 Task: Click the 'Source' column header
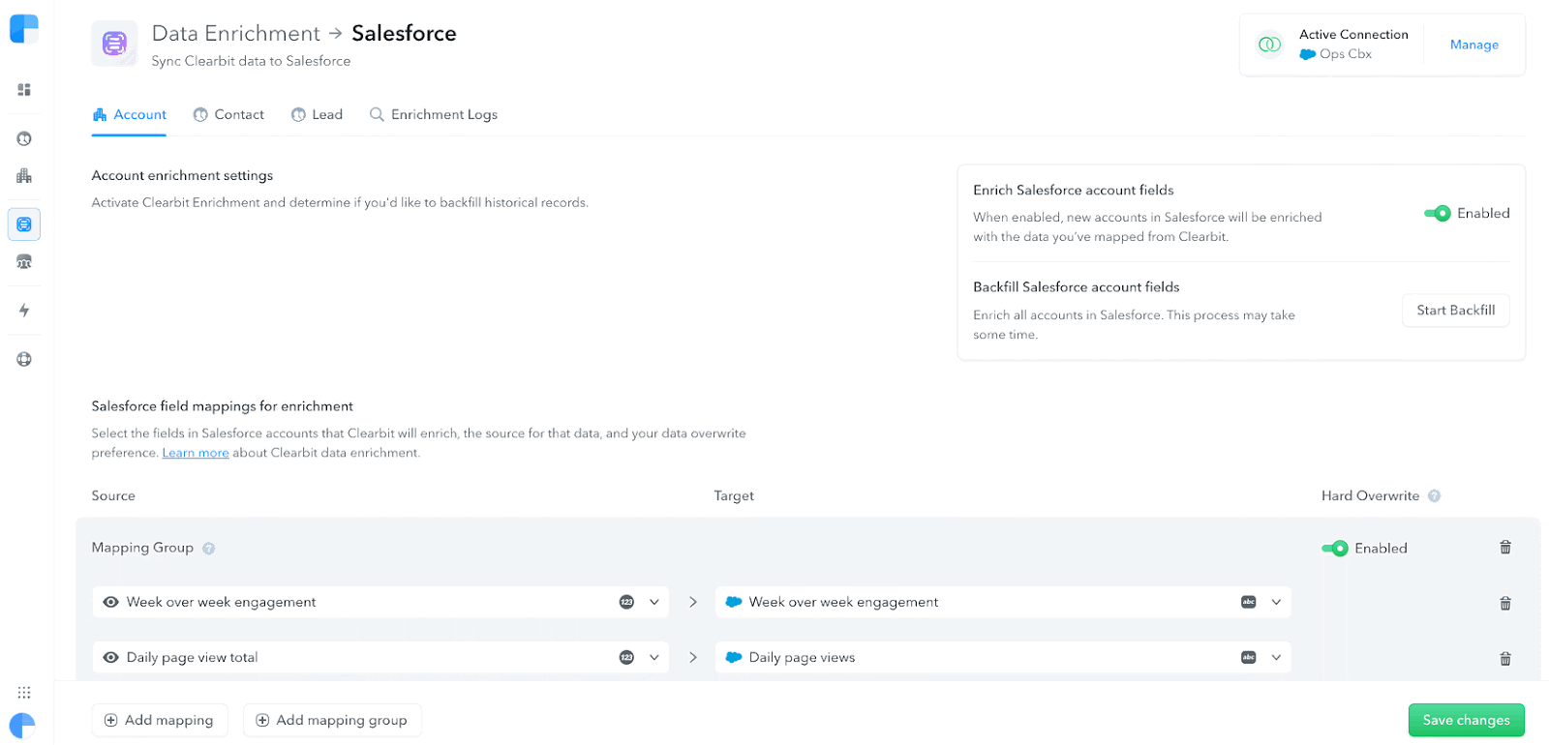(x=113, y=496)
